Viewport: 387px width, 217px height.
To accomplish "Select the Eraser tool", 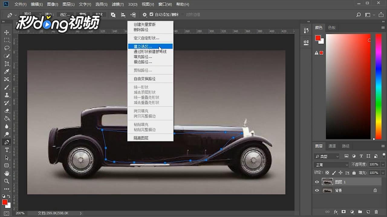I will (7, 111).
